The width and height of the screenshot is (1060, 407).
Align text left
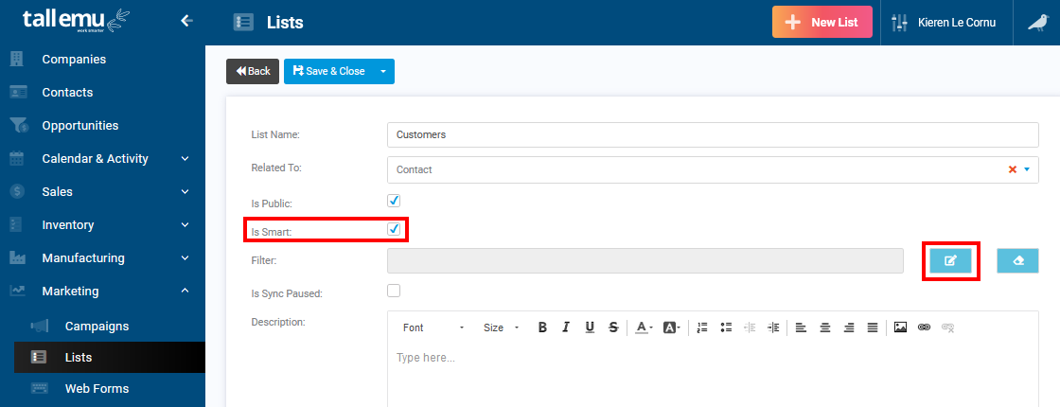[801, 327]
